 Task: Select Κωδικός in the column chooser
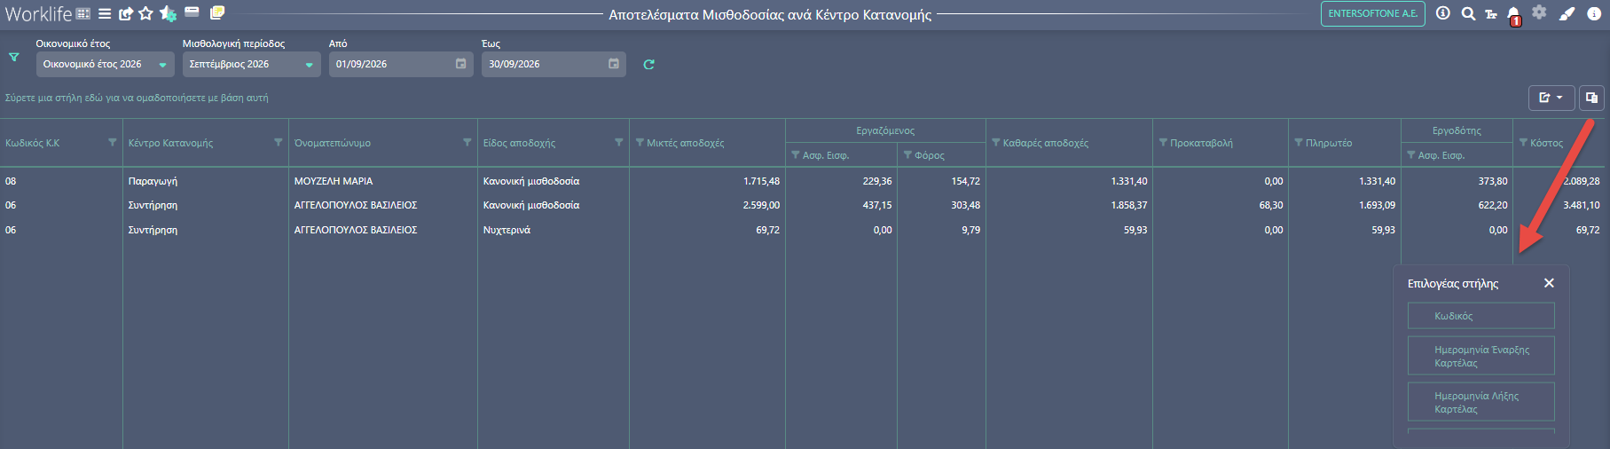coord(1480,316)
